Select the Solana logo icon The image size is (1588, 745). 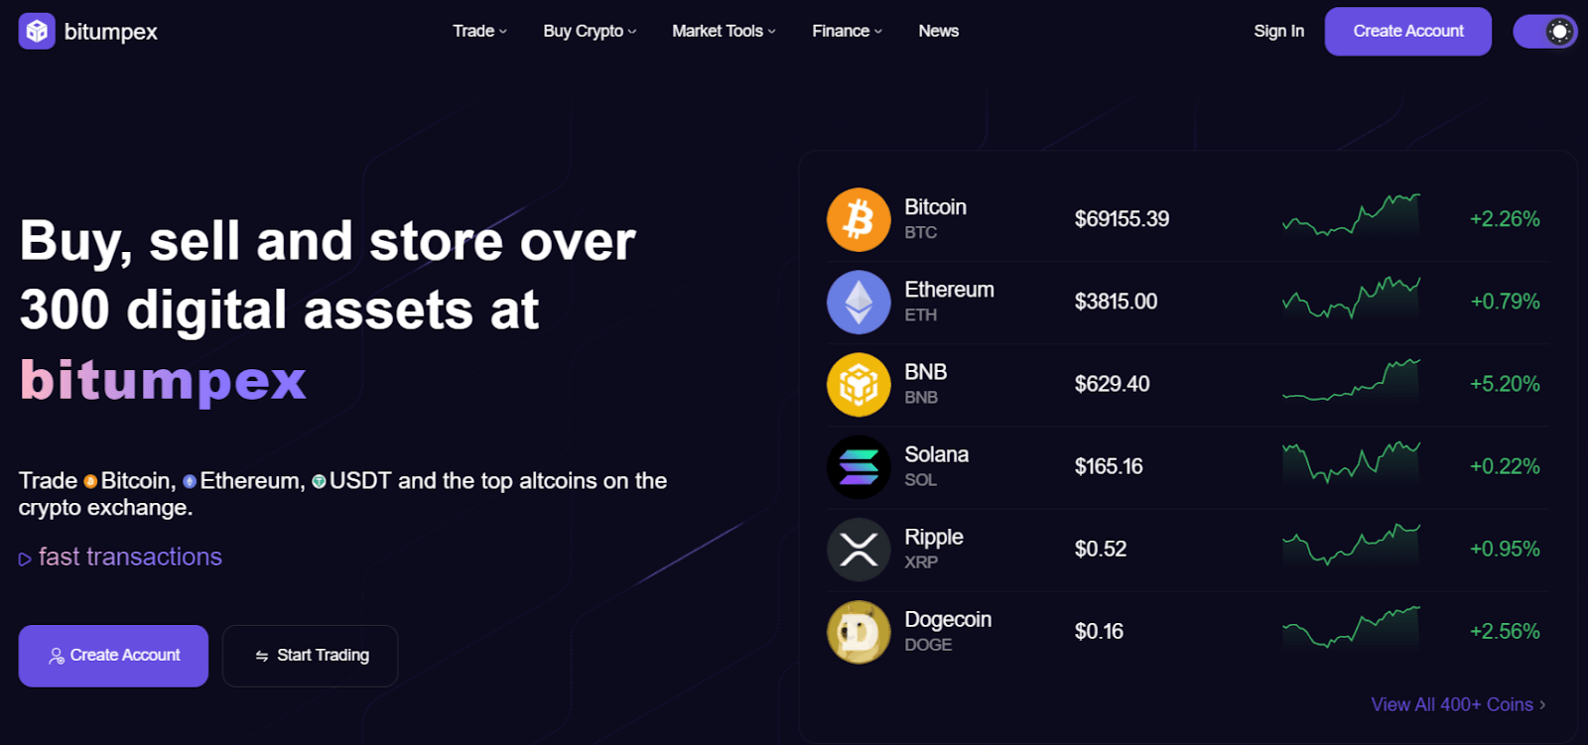(x=859, y=466)
